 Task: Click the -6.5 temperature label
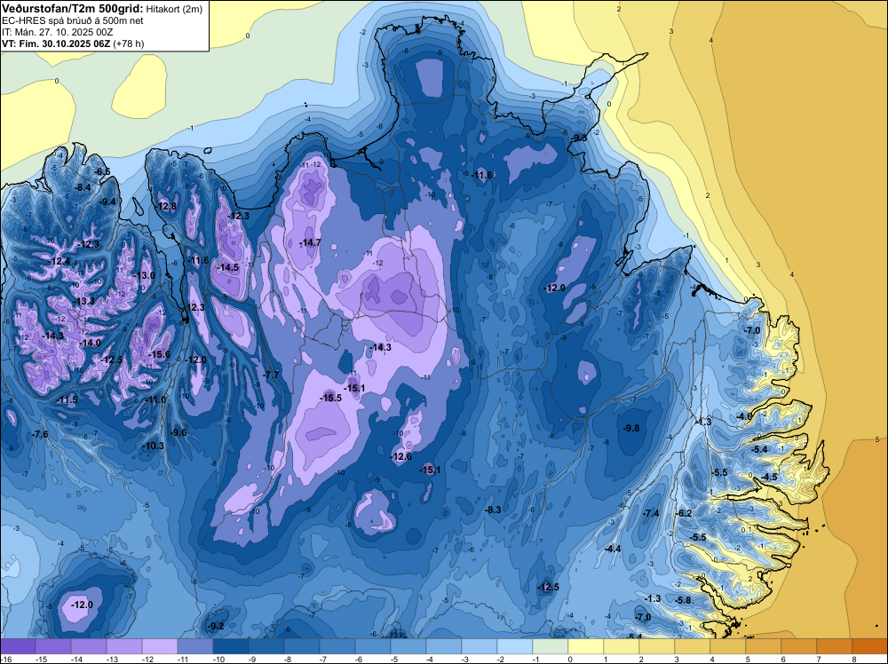click(x=102, y=171)
